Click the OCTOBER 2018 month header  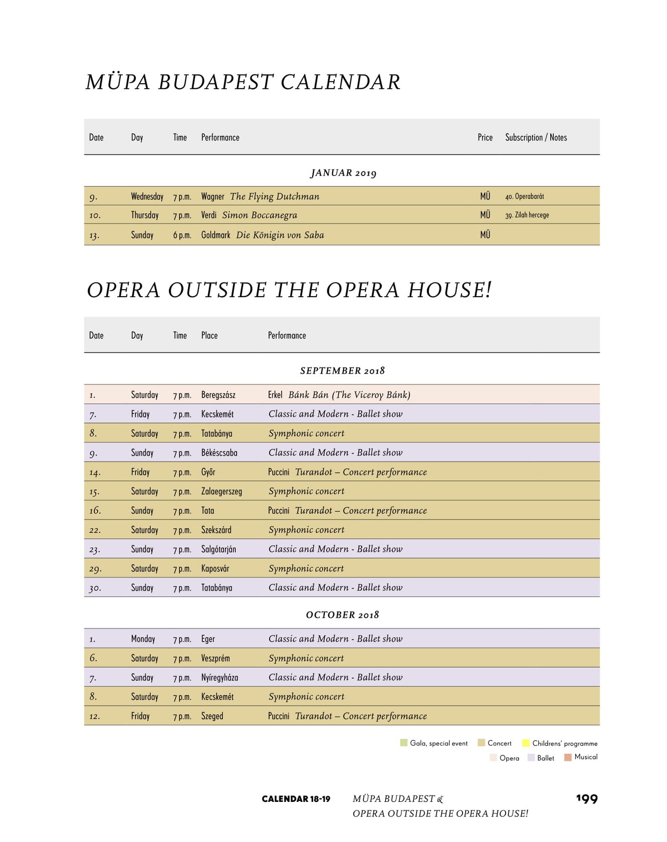343,615
